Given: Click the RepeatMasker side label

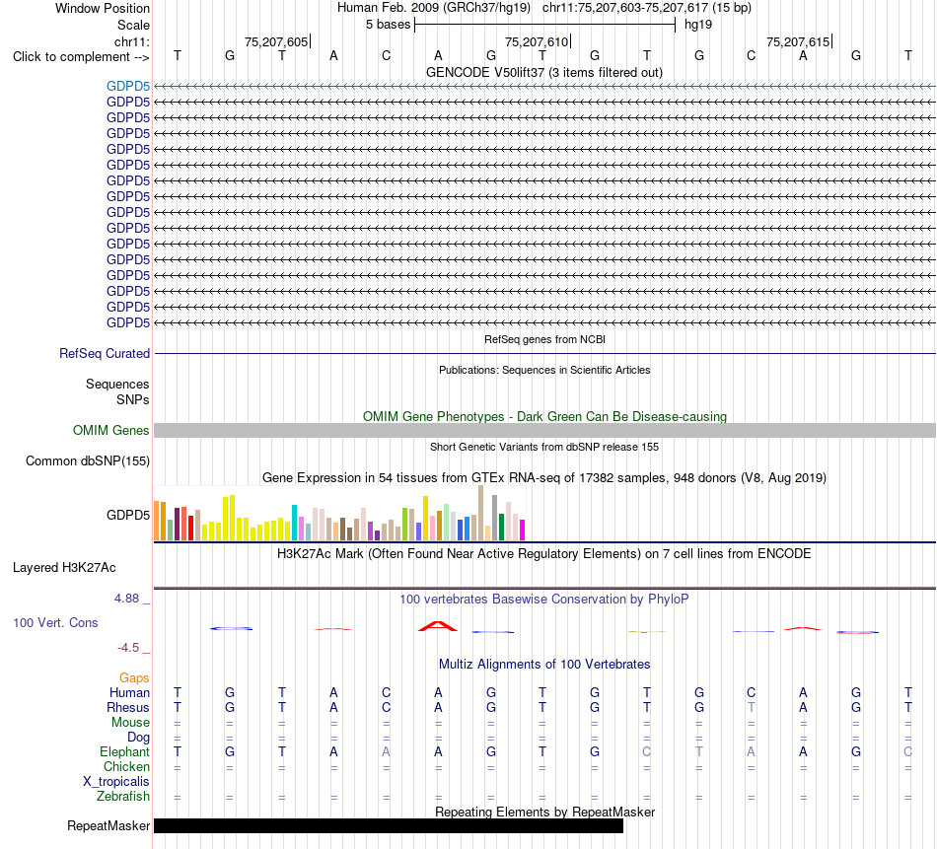Looking at the screenshot, I should pos(108,826).
